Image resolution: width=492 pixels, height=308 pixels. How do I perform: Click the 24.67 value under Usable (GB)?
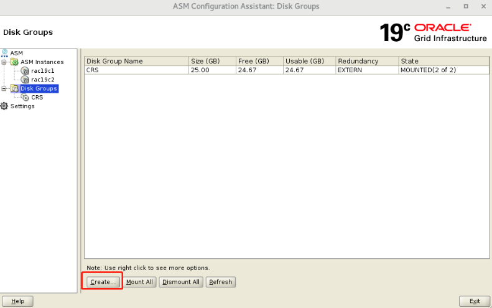tap(309, 70)
